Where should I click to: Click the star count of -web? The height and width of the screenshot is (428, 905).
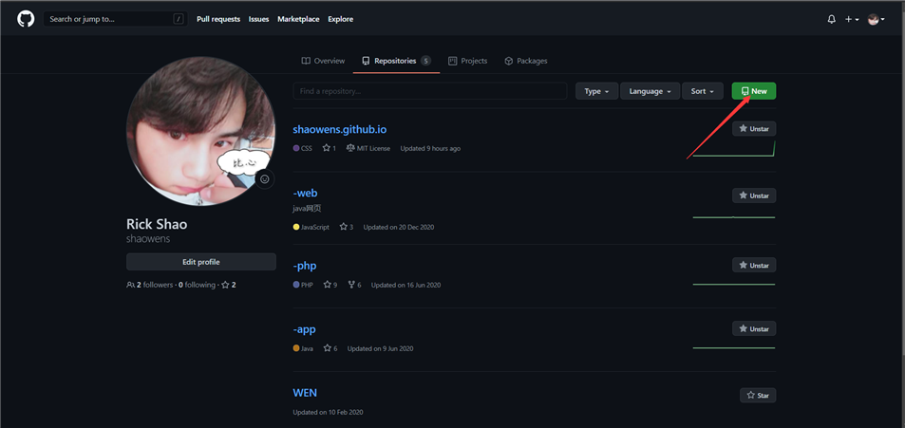point(347,227)
